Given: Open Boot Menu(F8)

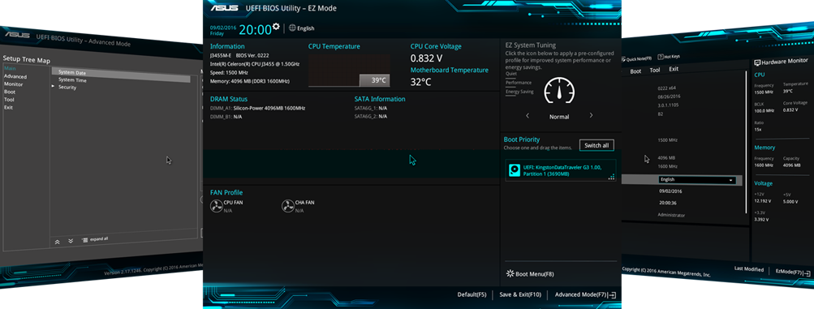Looking at the screenshot, I should pos(534,274).
